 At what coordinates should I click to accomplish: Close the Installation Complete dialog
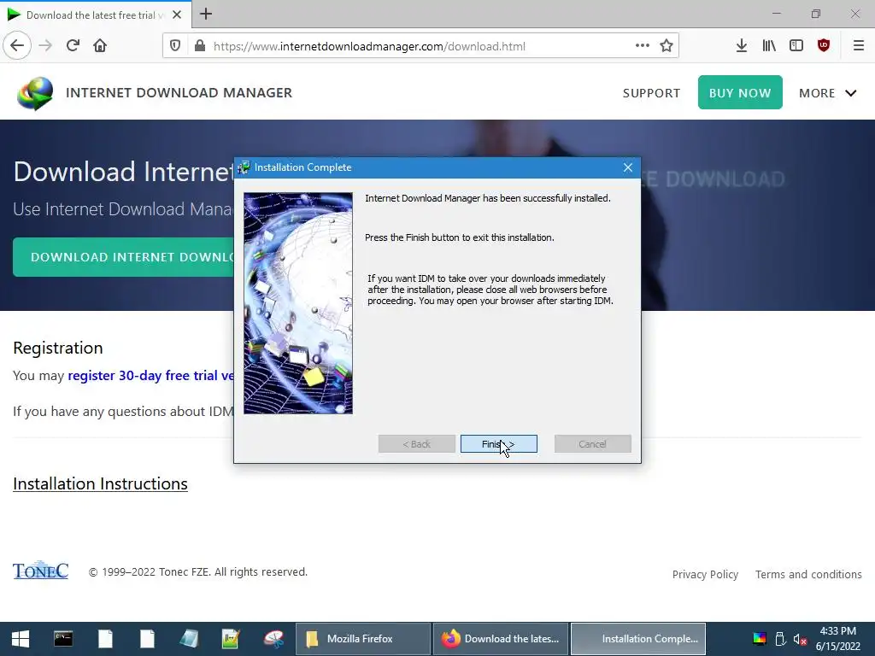click(x=628, y=167)
